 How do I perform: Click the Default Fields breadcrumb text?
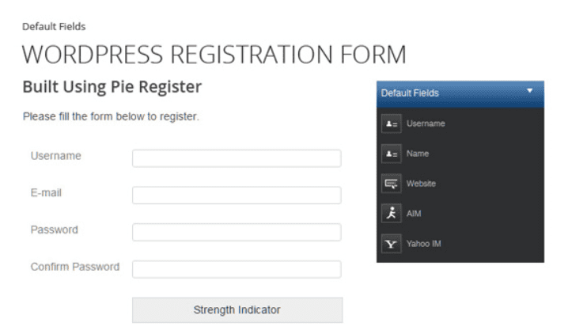click(54, 26)
